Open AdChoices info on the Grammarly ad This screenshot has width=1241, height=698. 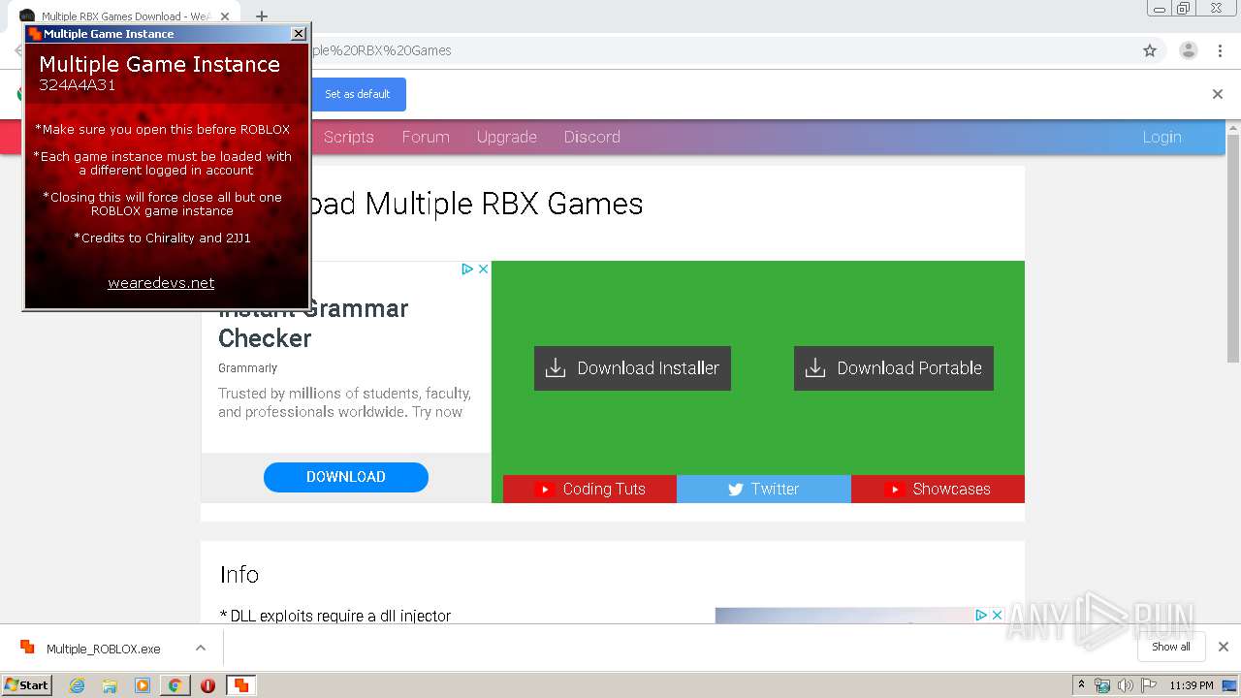[467, 269]
